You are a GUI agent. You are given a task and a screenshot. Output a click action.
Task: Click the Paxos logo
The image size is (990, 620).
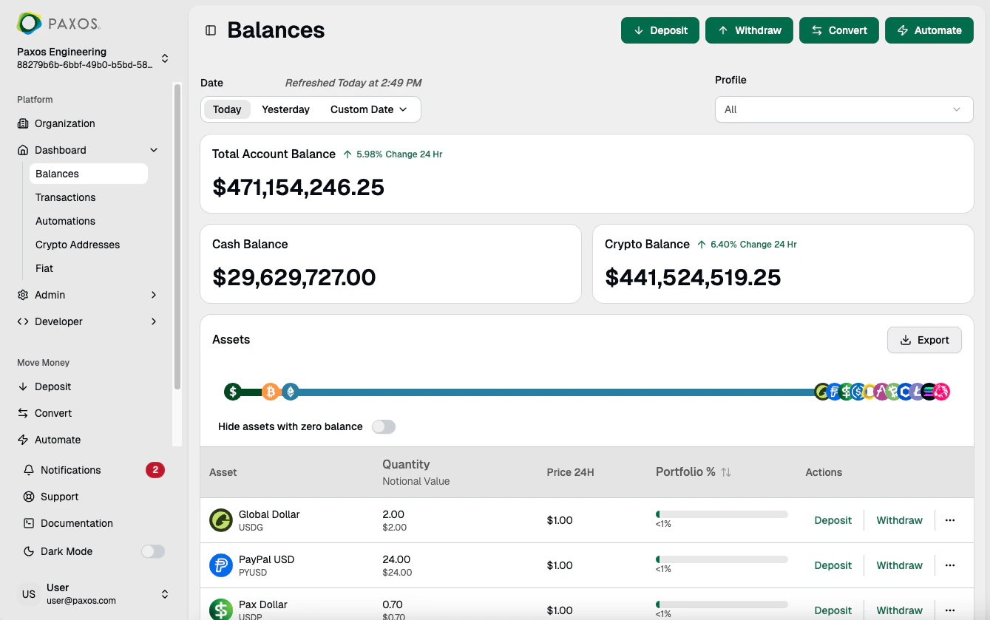(59, 24)
